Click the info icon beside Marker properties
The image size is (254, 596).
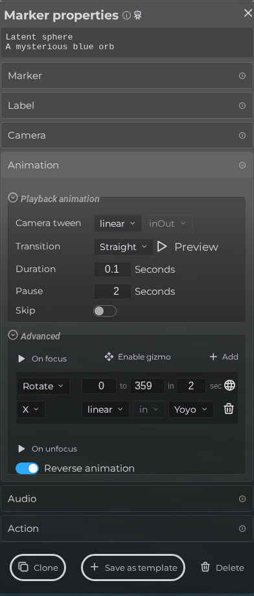(x=126, y=15)
